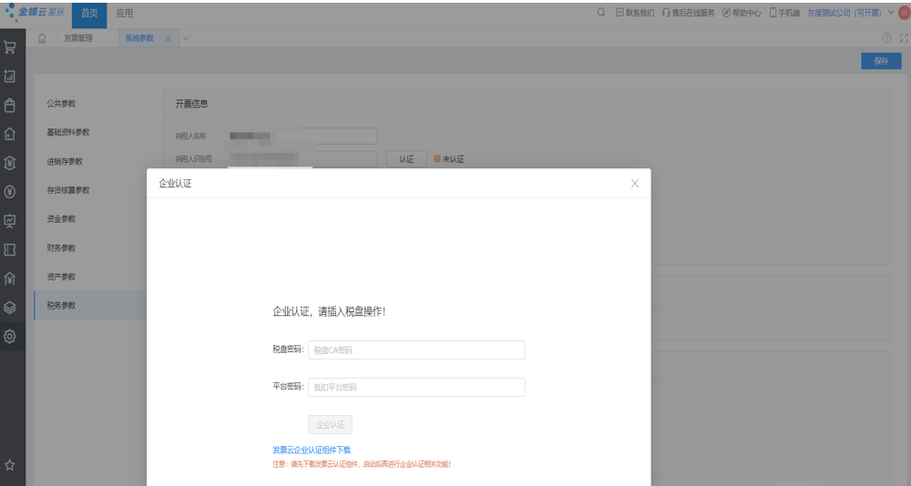Click the 认证 button beside taxpayer ID
The width and height of the screenshot is (911, 486).
point(406,159)
